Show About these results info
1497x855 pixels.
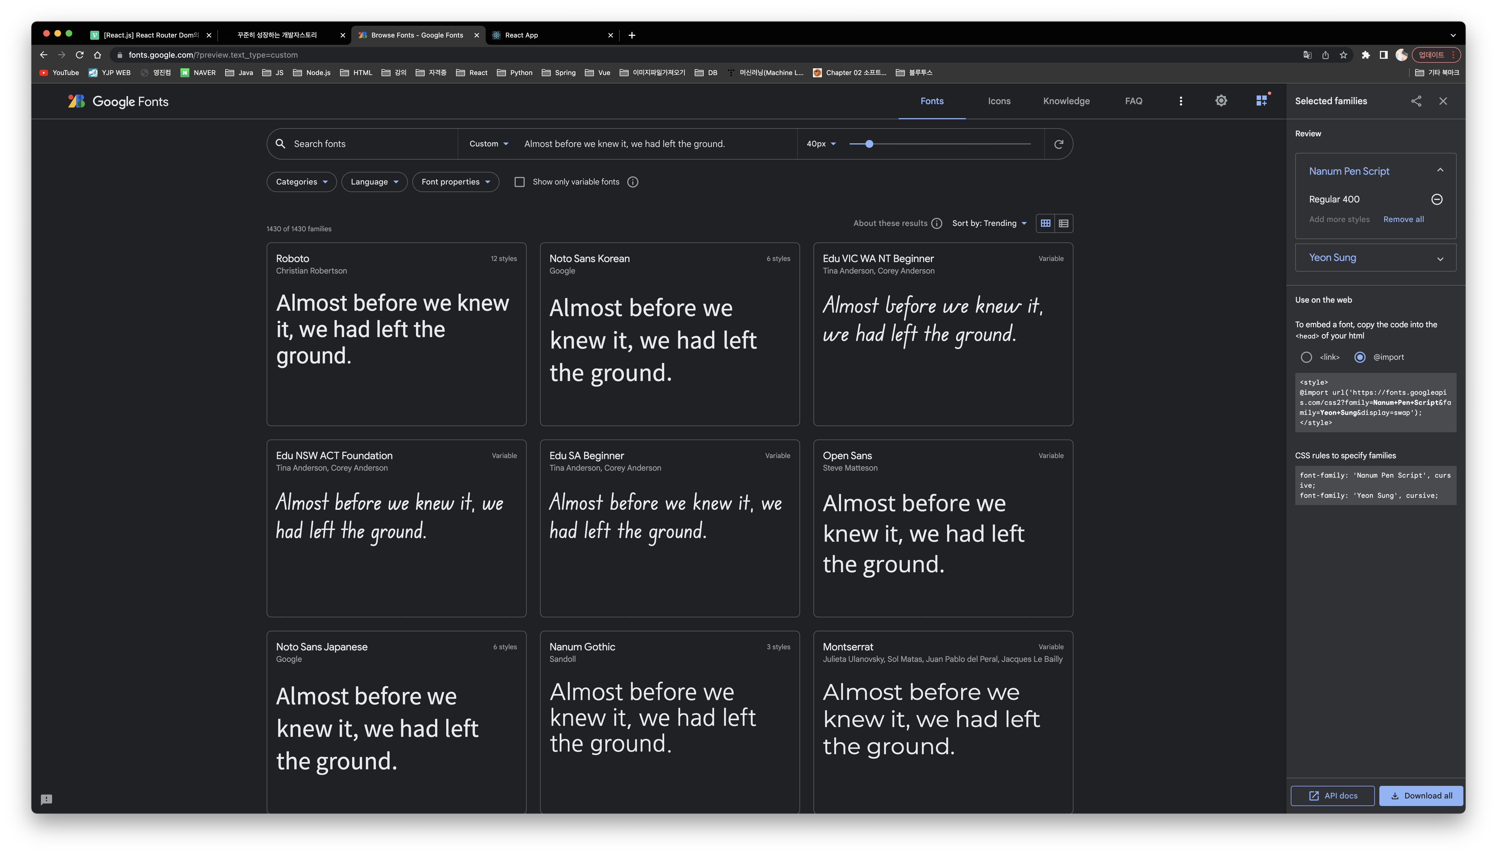click(937, 223)
